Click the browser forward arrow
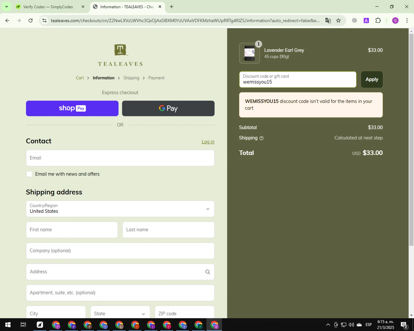Viewport: 414px width, 331px height. 19,20
